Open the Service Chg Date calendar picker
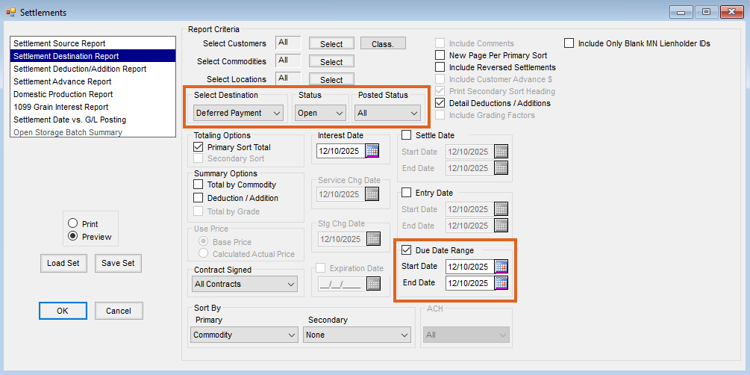This screenshot has height=375, width=750. tap(372, 194)
